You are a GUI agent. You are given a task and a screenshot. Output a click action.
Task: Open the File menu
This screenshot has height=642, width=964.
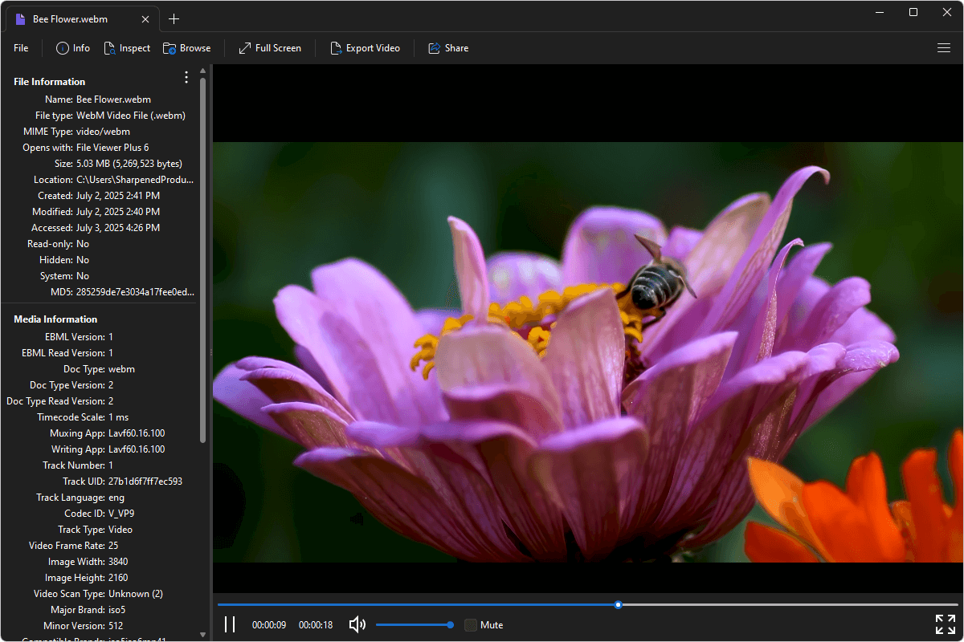click(x=20, y=47)
